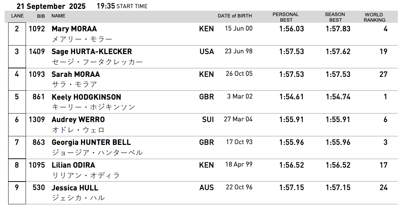Click Audrey WERRO's personal best 1:55.91
This screenshot has width=405, height=210.
(291, 120)
